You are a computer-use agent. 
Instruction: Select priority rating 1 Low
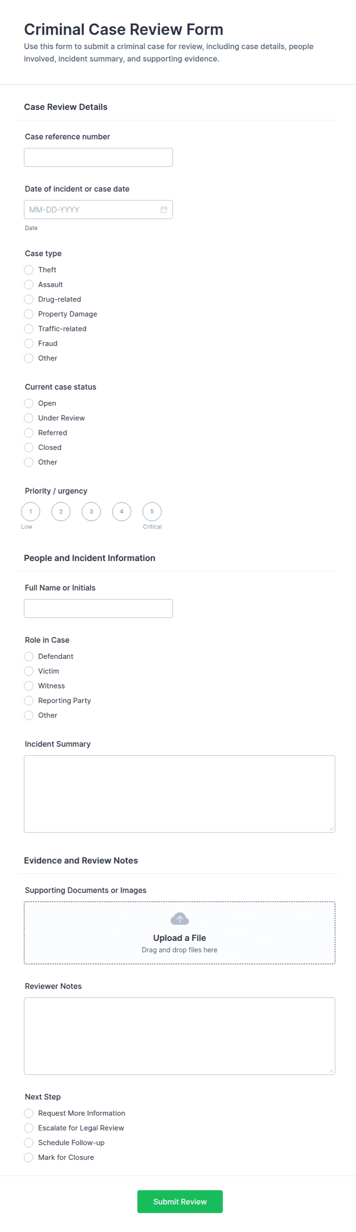click(x=31, y=511)
